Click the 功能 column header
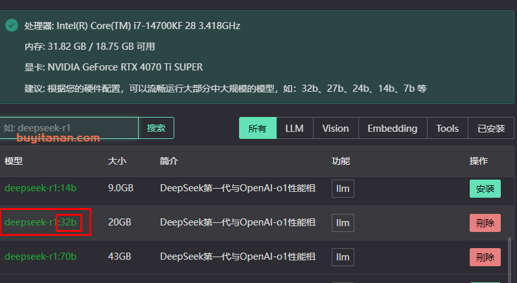The image size is (517, 283). tap(341, 161)
